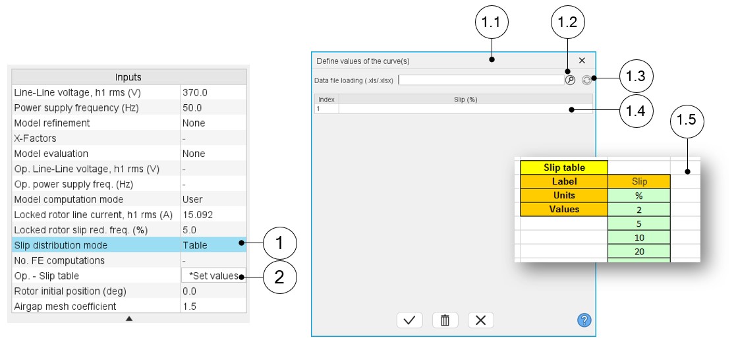
Task: Open help with blue question mark icon
Action: point(584,320)
